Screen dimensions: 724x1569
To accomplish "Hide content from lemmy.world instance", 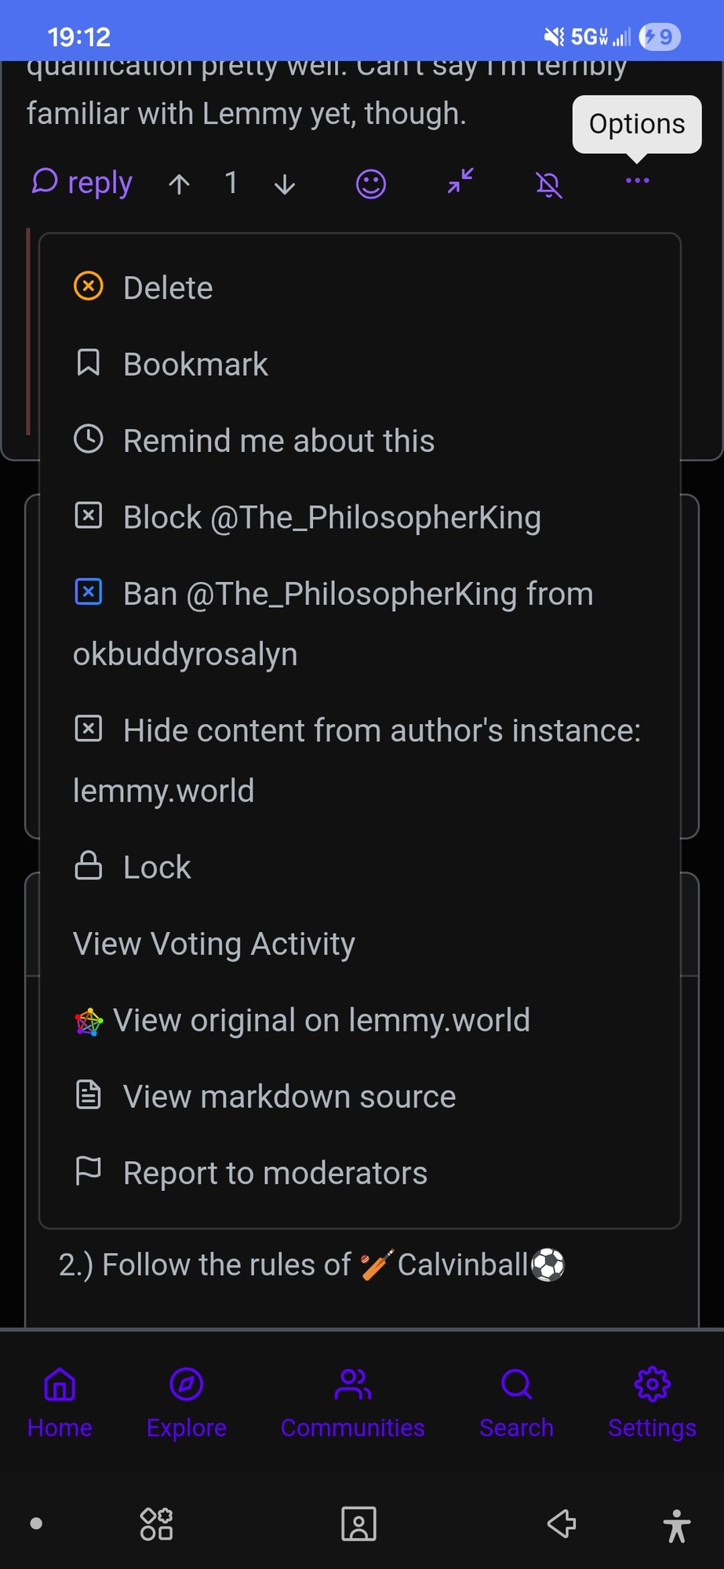I will [x=381, y=730].
